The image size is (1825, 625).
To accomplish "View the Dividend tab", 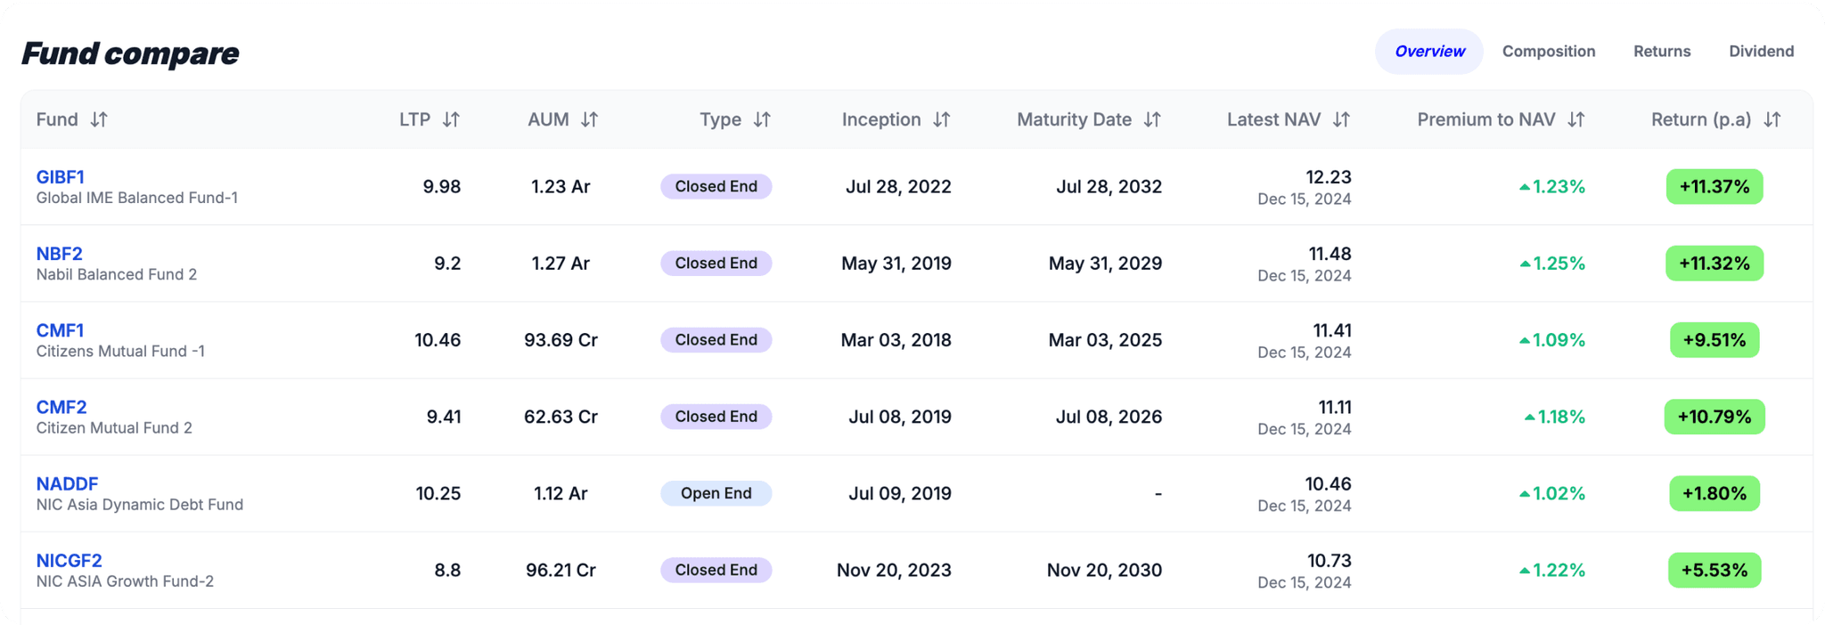I will coord(1761,51).
